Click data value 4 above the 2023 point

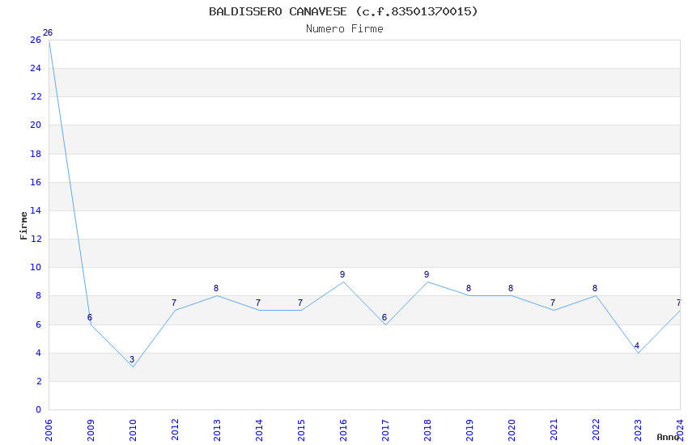click(x=637, y=345)
